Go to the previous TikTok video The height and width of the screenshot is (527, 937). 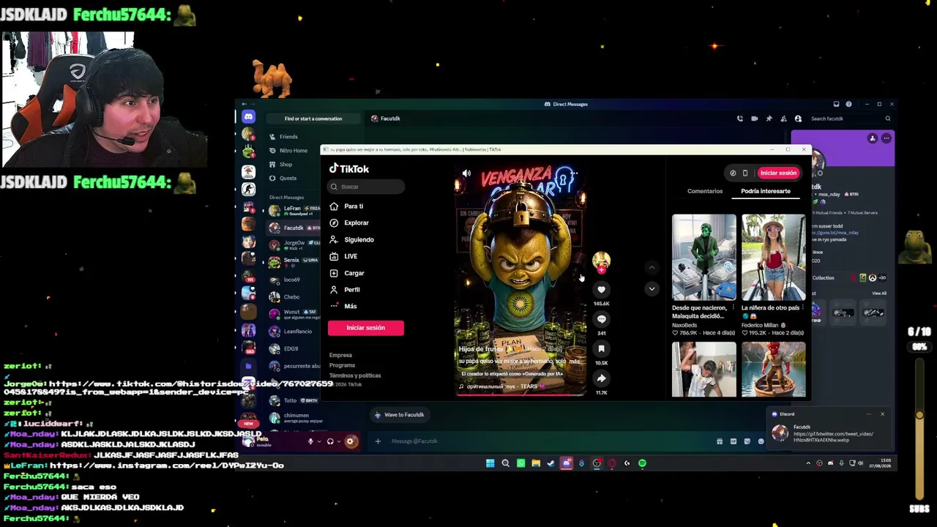point(652,267)
